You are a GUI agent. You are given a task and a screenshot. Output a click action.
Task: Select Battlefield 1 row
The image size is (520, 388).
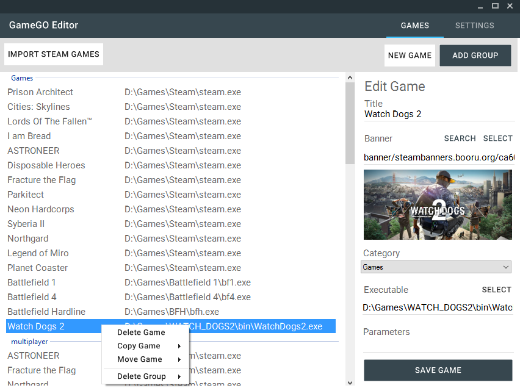tap(171, 282)
